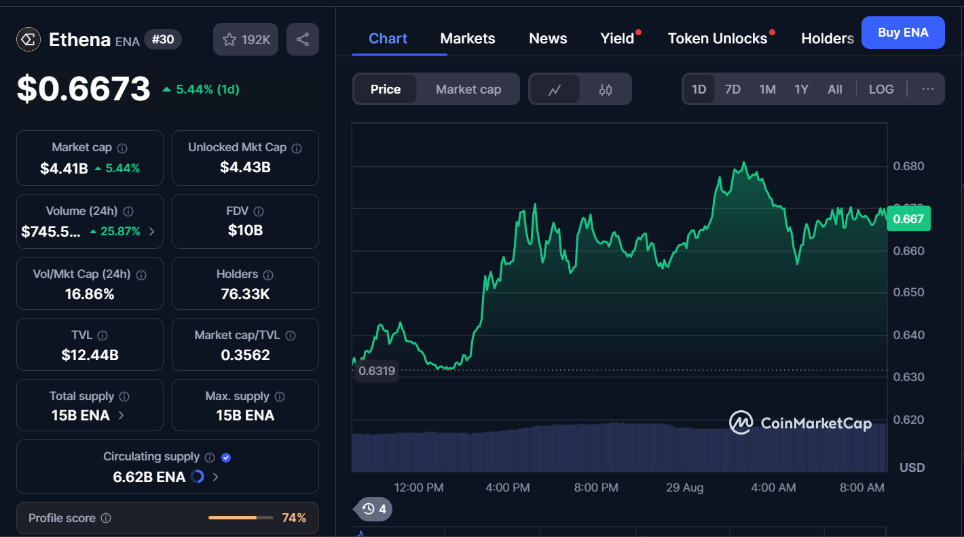The image size is (964, 537).
Task: Click the Total supply info icon
Action: [x=124, y=397]
